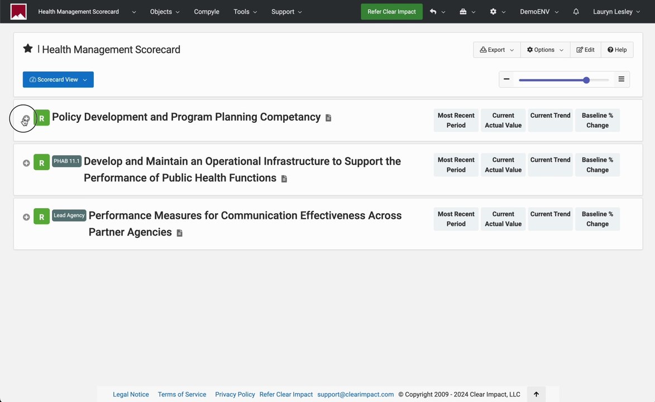Expand the Policy Development and Program Planning result
655x402 pixels.
pyautogui.click(x=26, y=119)
